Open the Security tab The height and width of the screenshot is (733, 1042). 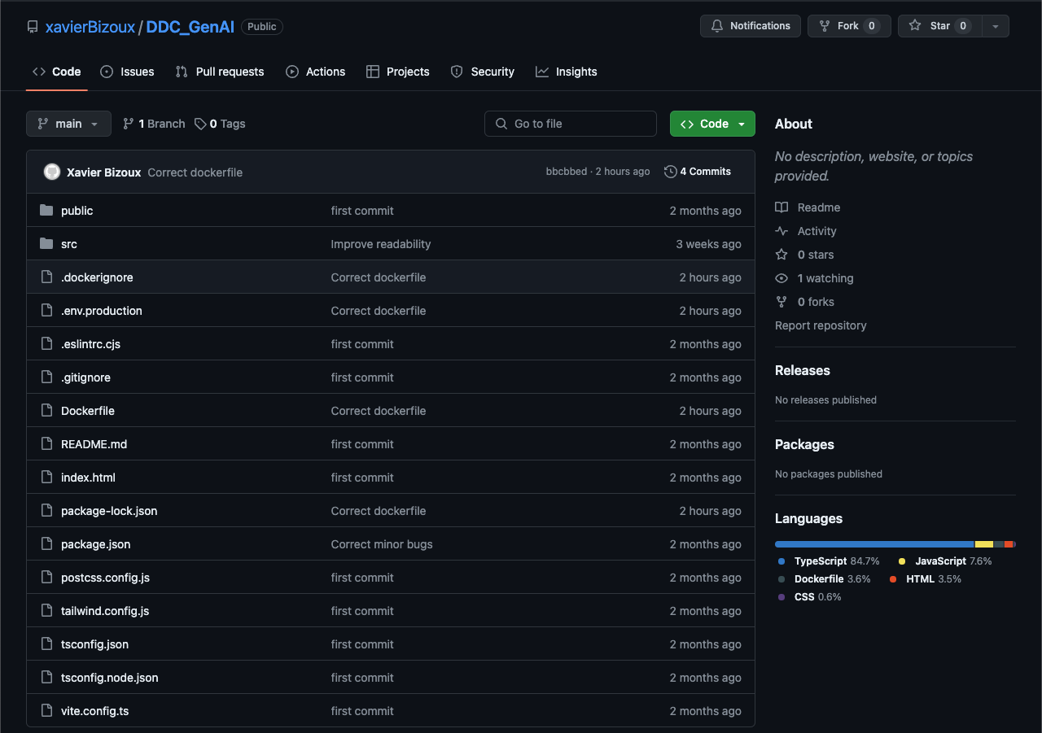coord(482,72)
